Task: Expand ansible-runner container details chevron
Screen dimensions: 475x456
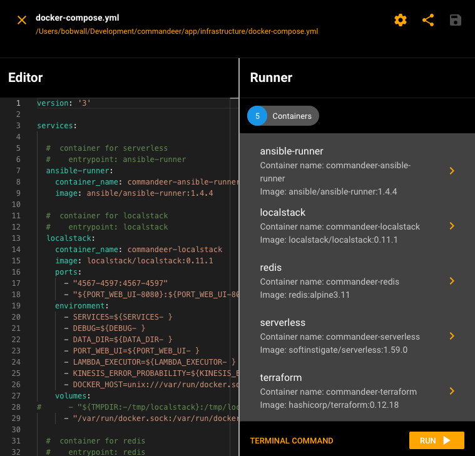Action: pos(452,171)
